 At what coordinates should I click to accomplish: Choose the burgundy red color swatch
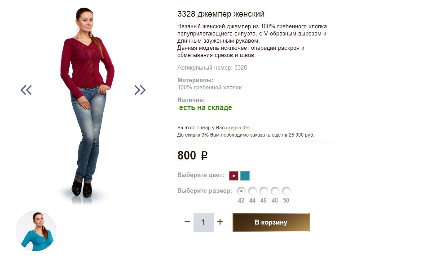pos(234,176)
